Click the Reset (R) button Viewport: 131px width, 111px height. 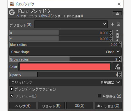(51, 105)
